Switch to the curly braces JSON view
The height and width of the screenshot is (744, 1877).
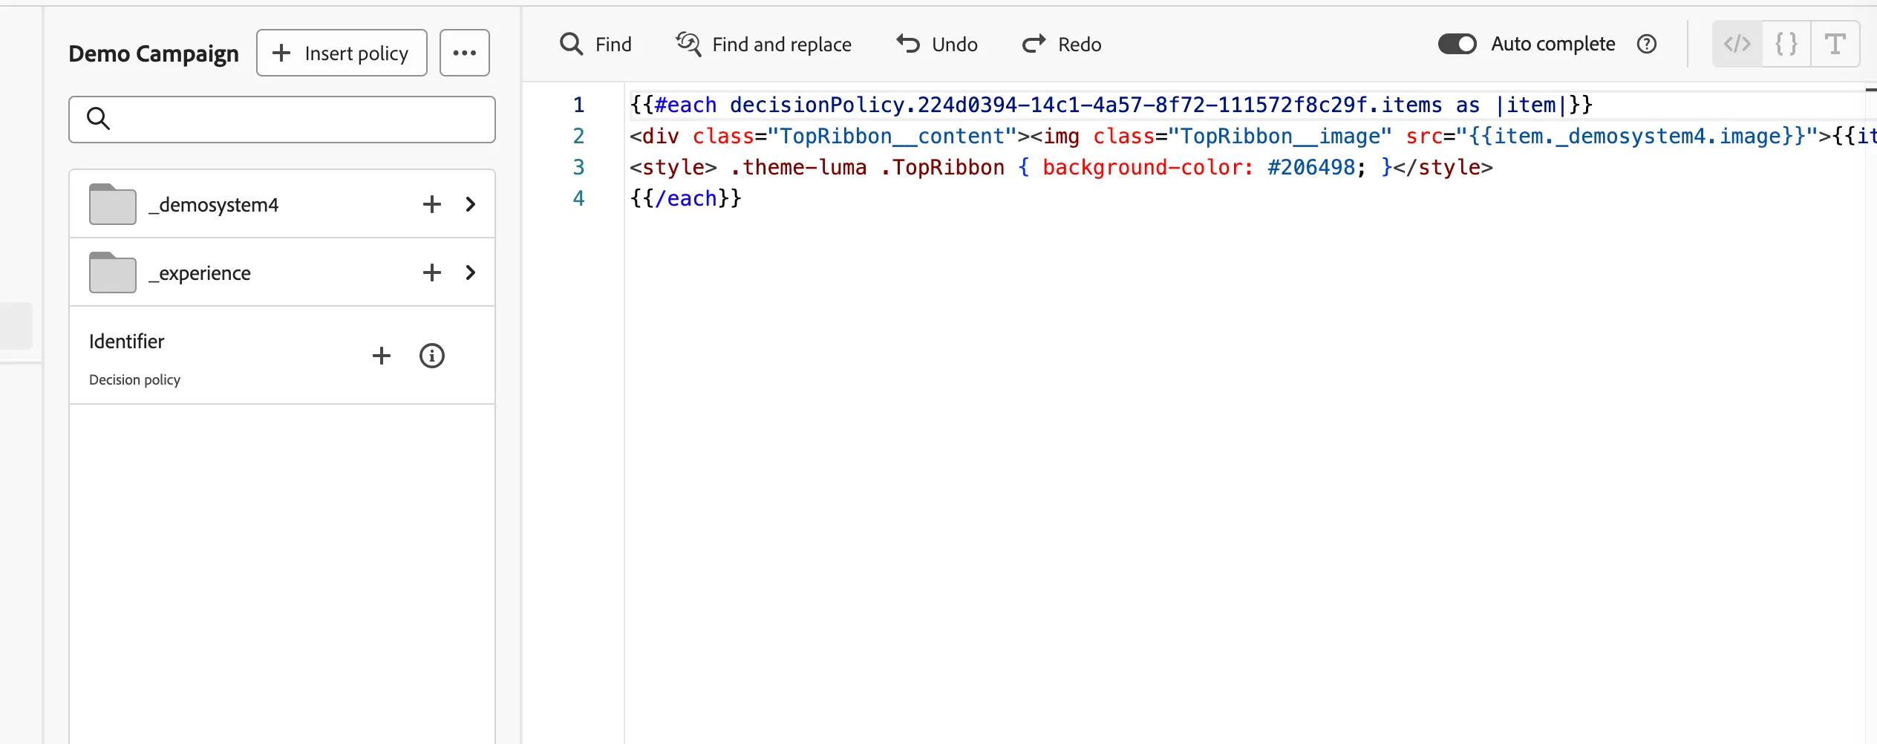pyautogui.click(x=1786, y=45)
